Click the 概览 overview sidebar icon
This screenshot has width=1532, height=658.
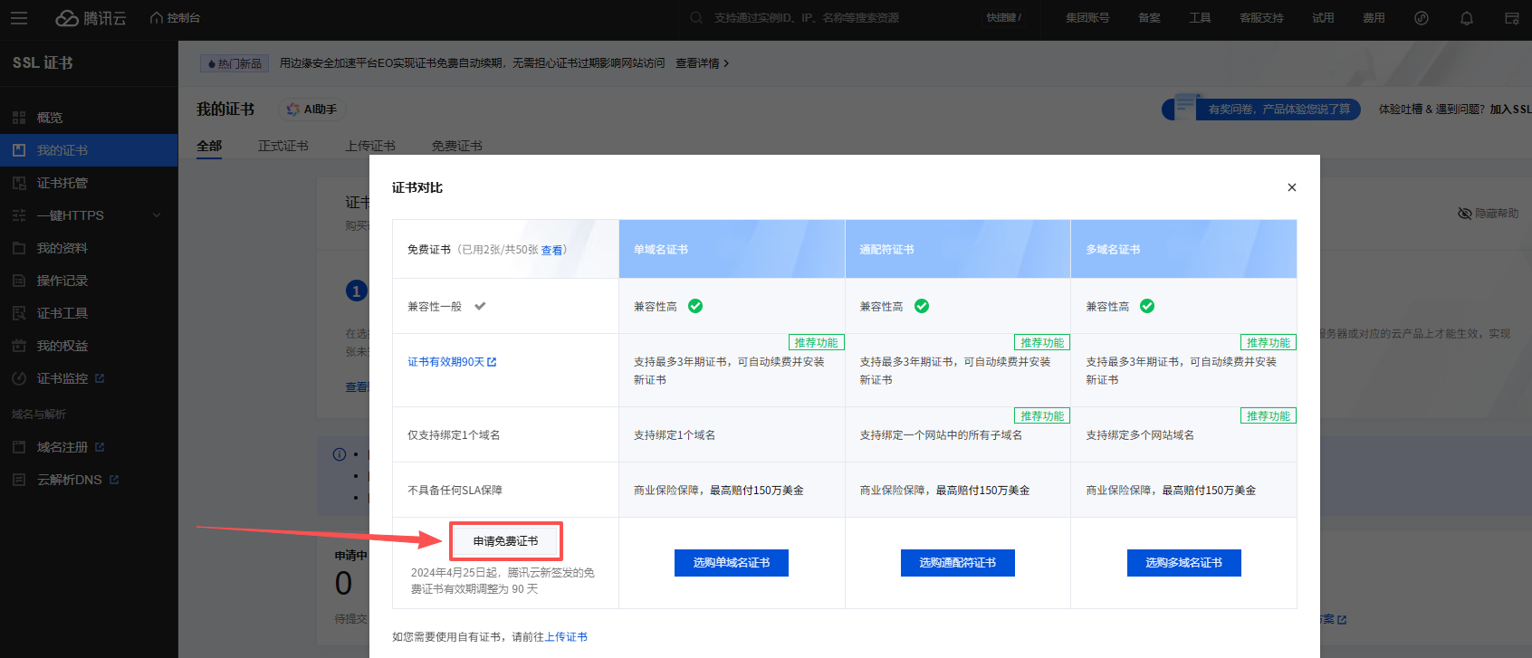19,118
